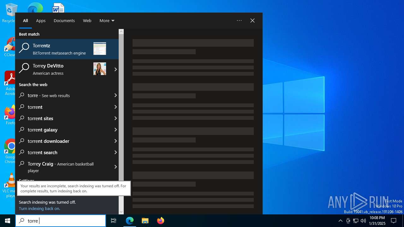This screenshot has height=227, width=404.
Task: Click into the taskbar search box
Action: click(x=61, y=221)
